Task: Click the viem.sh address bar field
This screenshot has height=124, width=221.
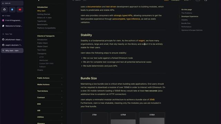Action: (12, 3)
